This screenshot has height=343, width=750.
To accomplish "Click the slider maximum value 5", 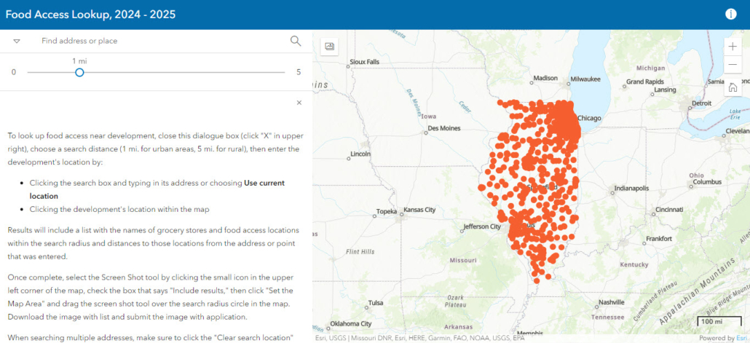I will (x=298, y=72).
